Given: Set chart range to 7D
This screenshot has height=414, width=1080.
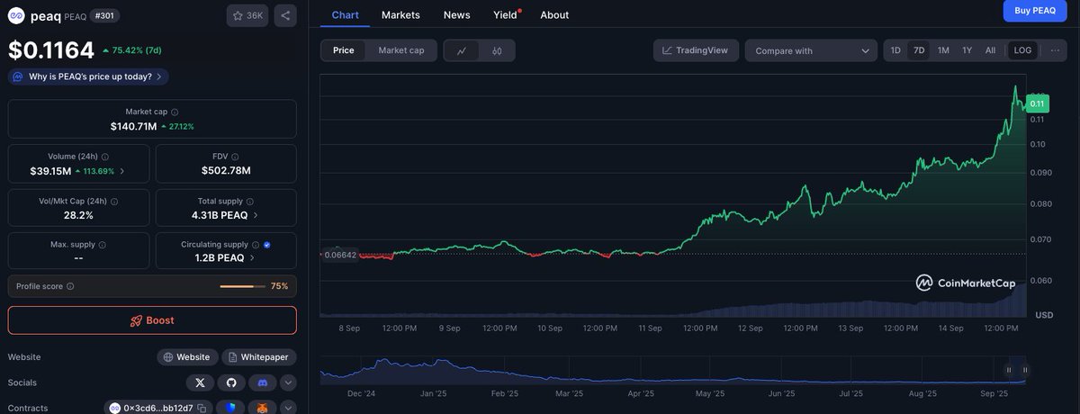Looking at the screenshot, I should (x=919, y=50).
